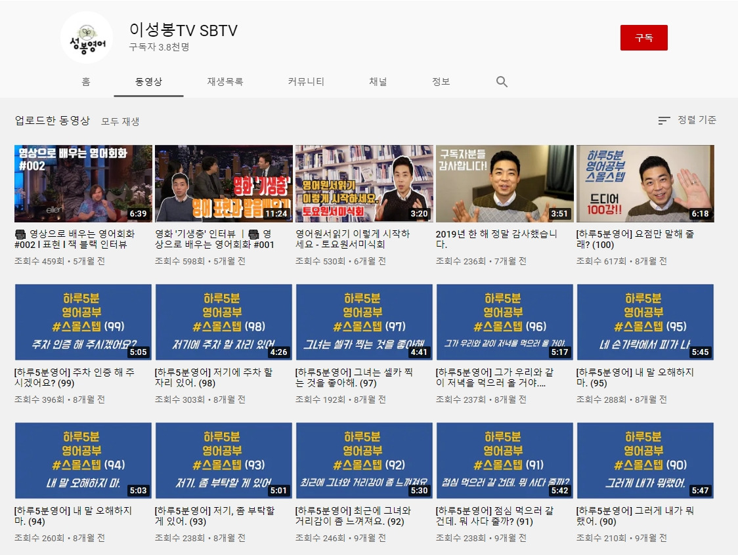Click view count 조회수 303회 • 8개월 전
Viewport: 738px width, 555px height.
[200, 400]
